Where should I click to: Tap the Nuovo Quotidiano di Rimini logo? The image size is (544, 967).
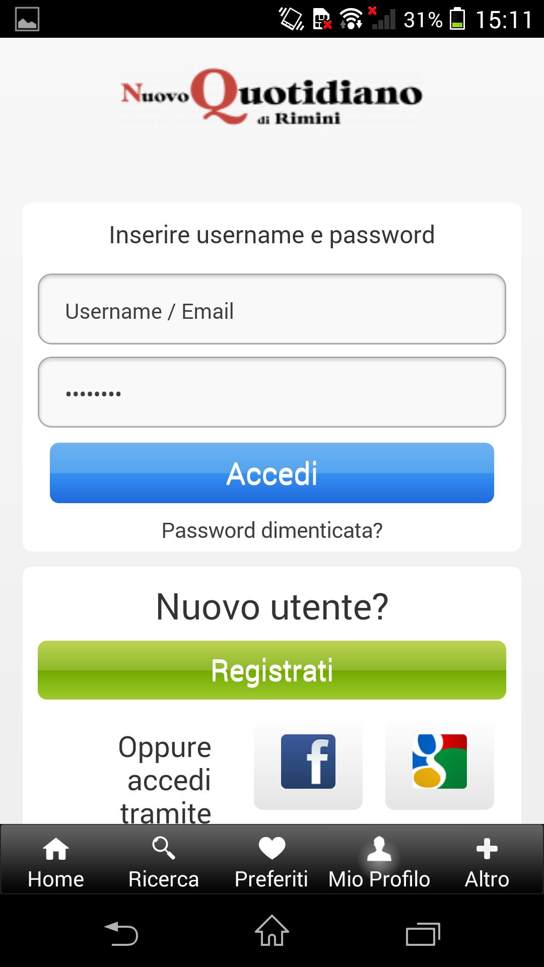point(272,96)
